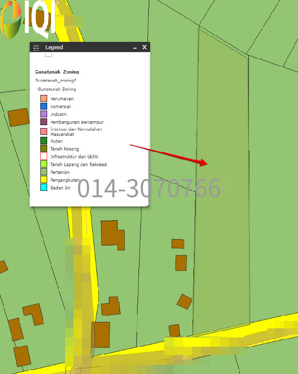Minimize the Legend panel
The width and height of the screenshot is (298, 374).
(x=135, y=48)
